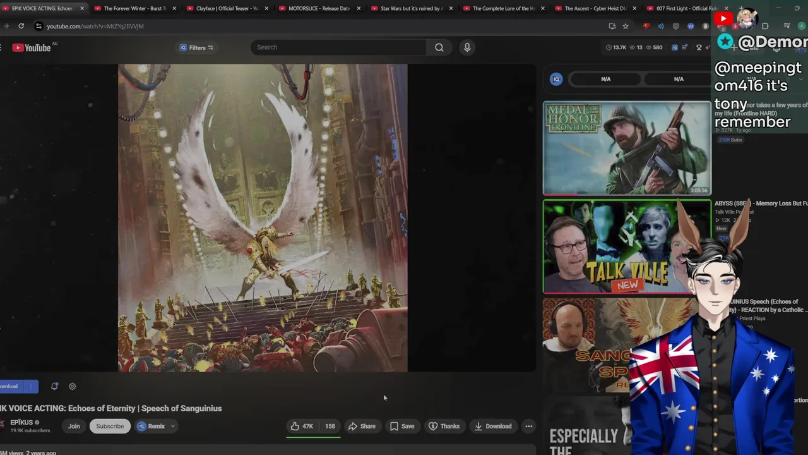Open the three-dot more actions menu

(529, 426)
